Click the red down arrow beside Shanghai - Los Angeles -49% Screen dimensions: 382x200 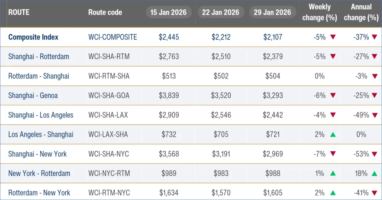pyautogui.click(x=375, y=115)
